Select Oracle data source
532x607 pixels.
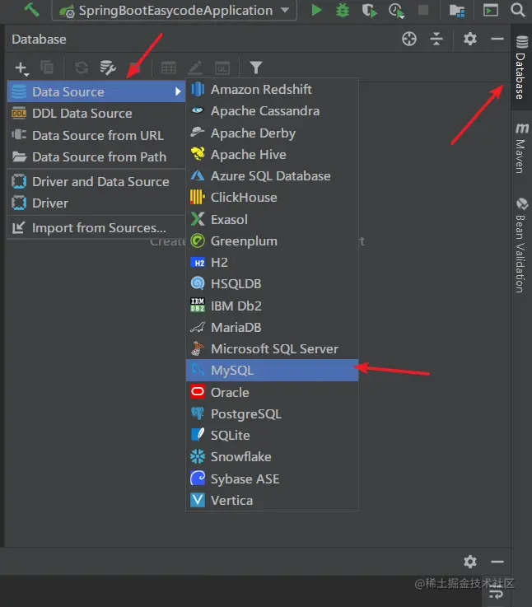(273, 392)
